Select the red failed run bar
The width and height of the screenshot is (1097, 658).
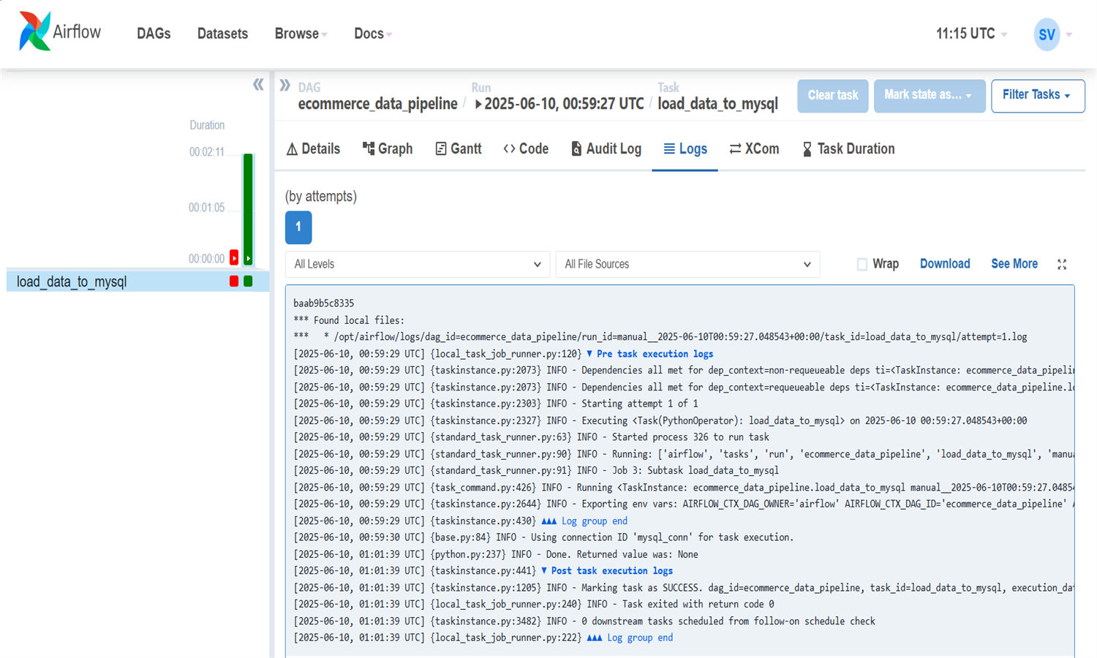point(234,257)
